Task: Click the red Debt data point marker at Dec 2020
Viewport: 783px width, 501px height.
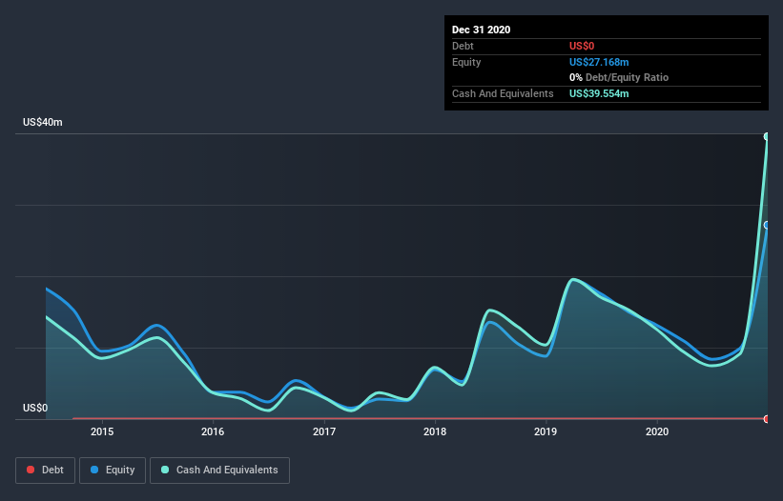Action: click(767, 419)
